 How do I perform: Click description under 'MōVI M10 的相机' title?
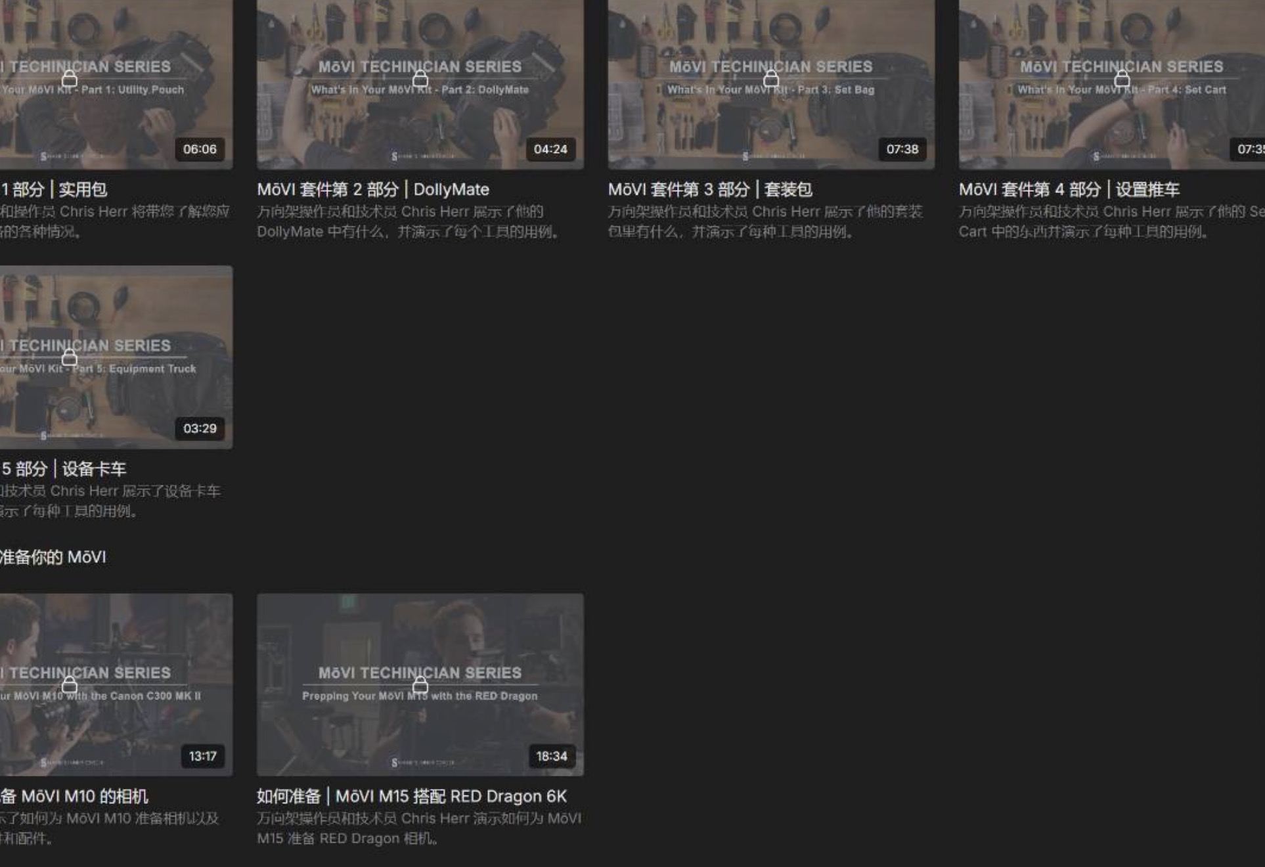(110, 828)
